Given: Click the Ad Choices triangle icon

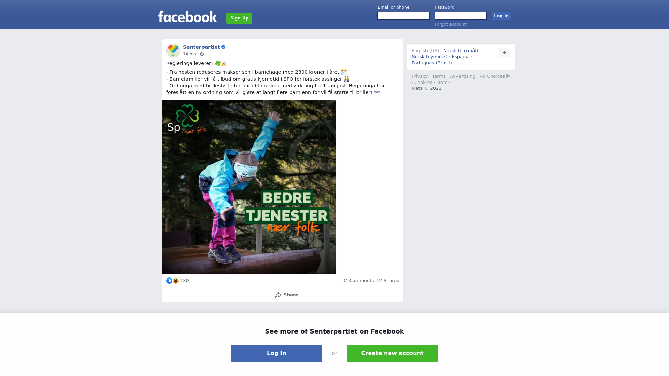Looking at the screenshot, I should coord(508,76).
